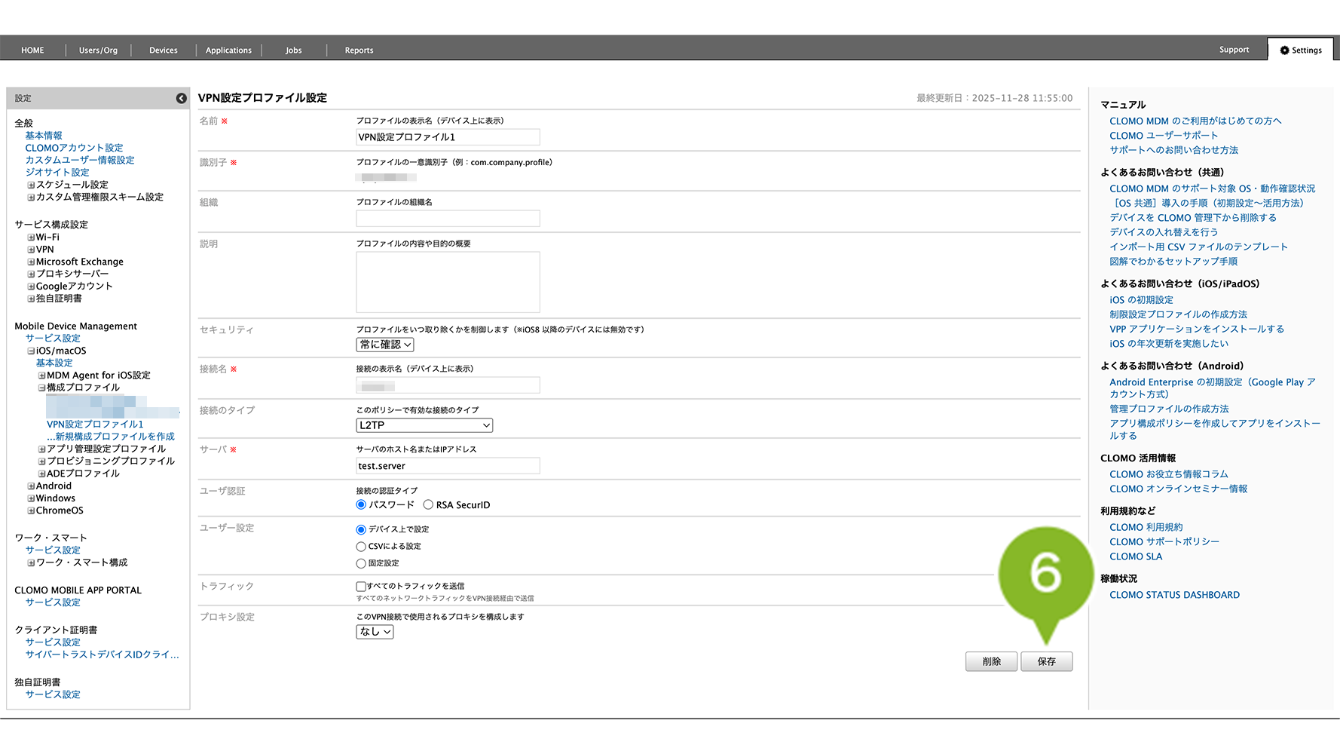The height and width of the screenshot is (754, 1340).
Task: Enable すべてのトラフィックを送信 checkbox
Action: (361, 587)
